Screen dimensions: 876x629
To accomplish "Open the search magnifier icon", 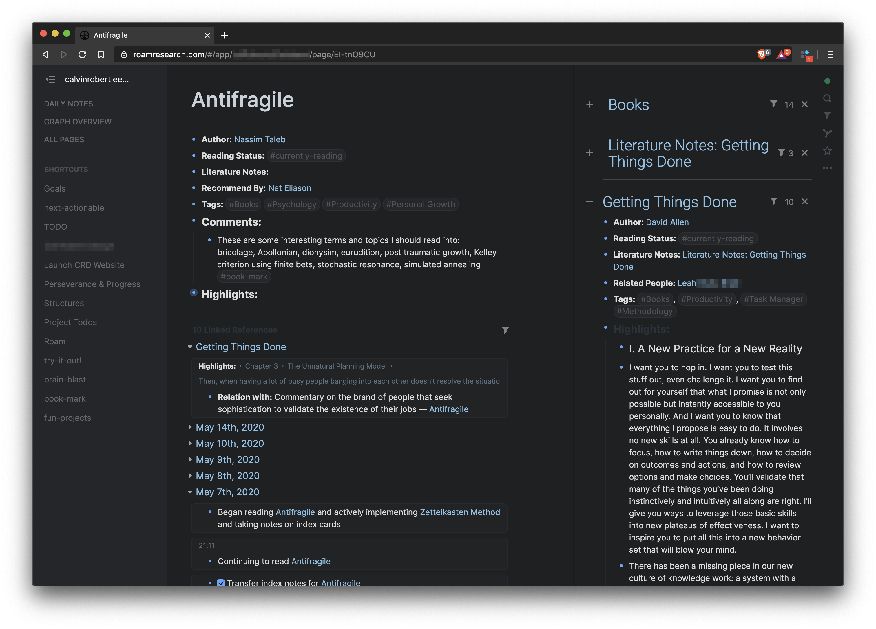I will [x=827, y=98].
